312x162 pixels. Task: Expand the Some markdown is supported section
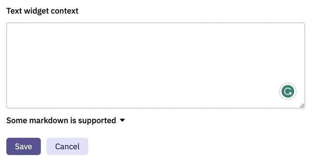pos(66,121)
